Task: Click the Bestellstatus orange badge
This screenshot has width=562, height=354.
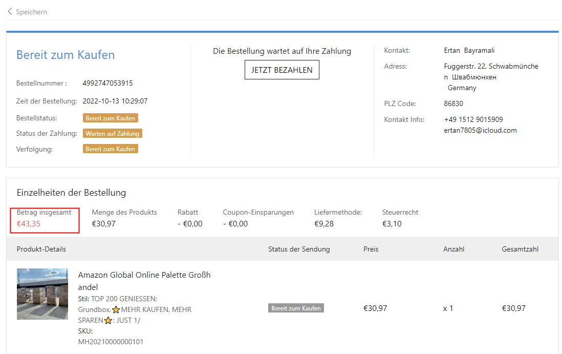Action: (111, 118)
